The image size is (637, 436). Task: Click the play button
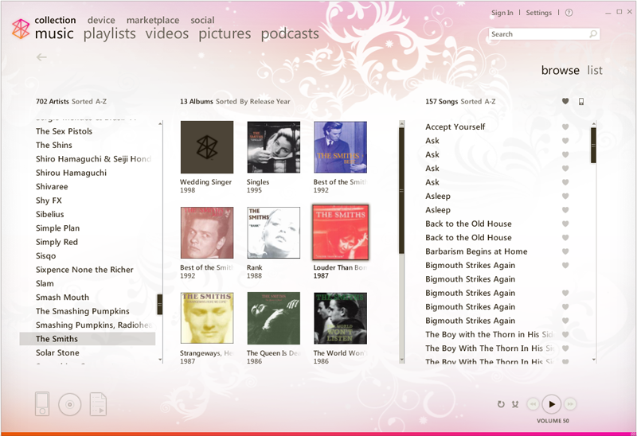point(551,404)
